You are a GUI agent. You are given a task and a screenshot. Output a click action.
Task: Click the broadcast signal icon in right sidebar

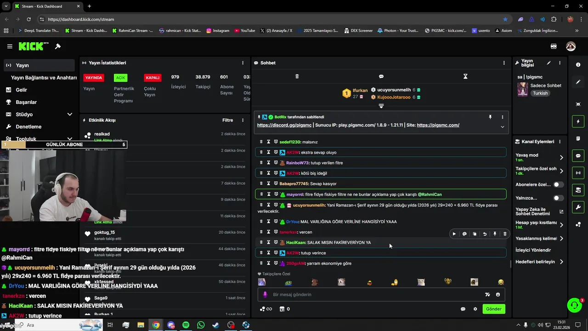click(x=578, y=173)
